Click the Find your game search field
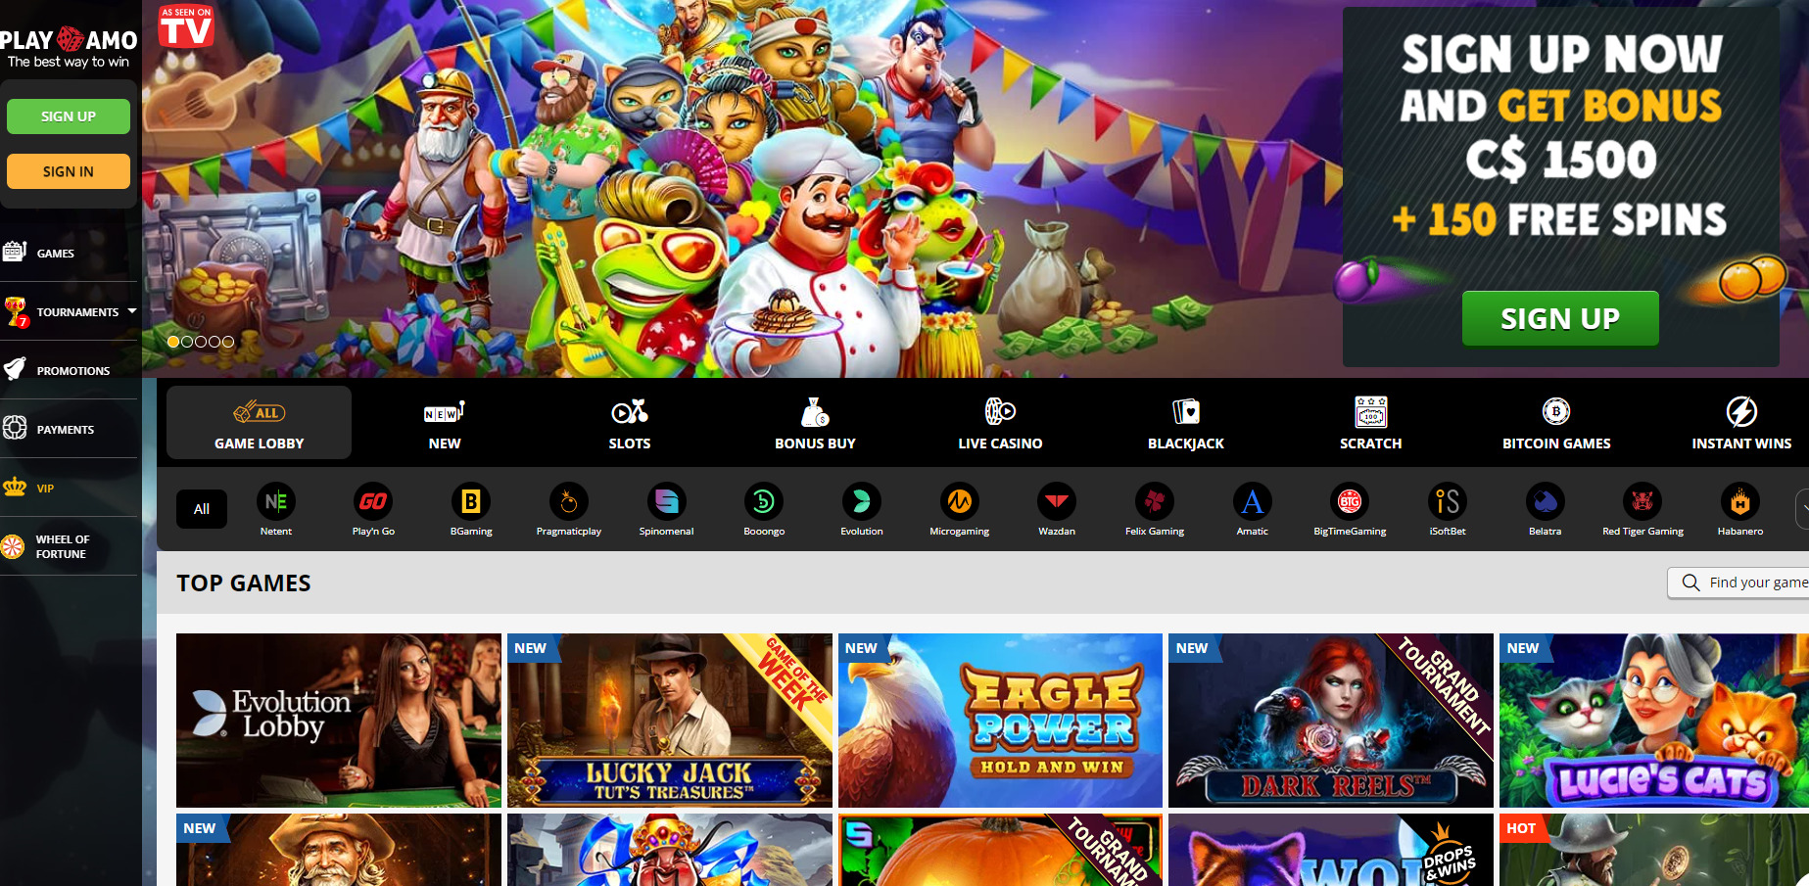 coord(1753,583)
